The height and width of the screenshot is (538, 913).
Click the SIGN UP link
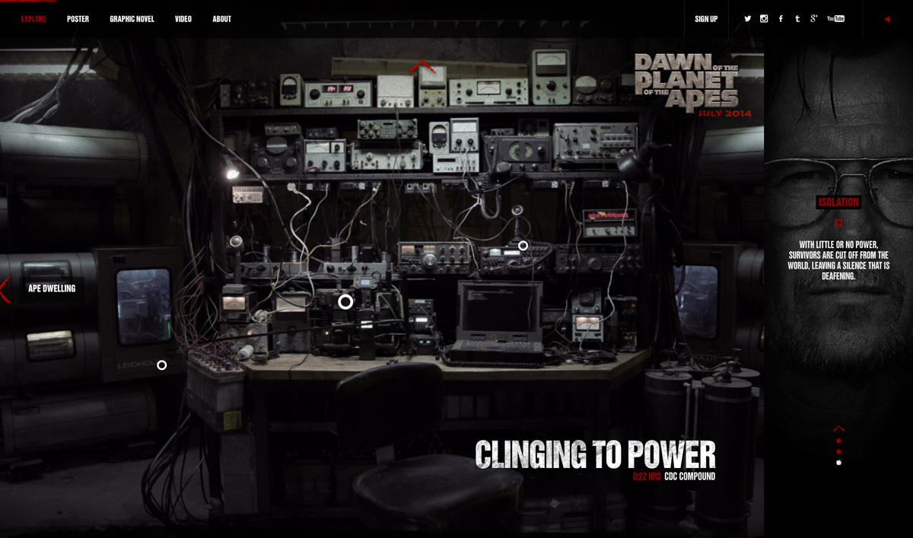pos(706,19)
